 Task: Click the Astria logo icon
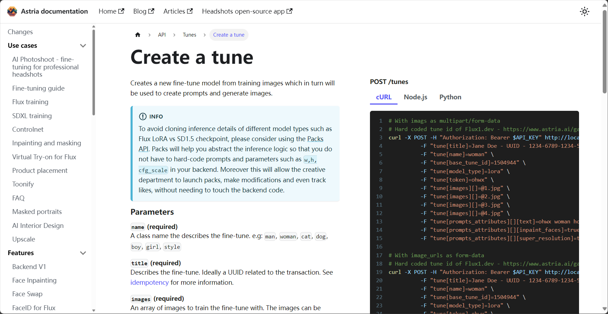[12, 12]
